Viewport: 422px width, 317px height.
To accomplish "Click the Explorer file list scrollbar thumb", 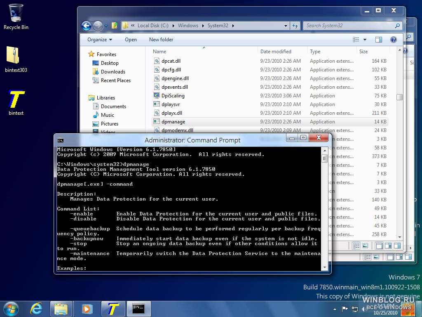I will [400, 97].
